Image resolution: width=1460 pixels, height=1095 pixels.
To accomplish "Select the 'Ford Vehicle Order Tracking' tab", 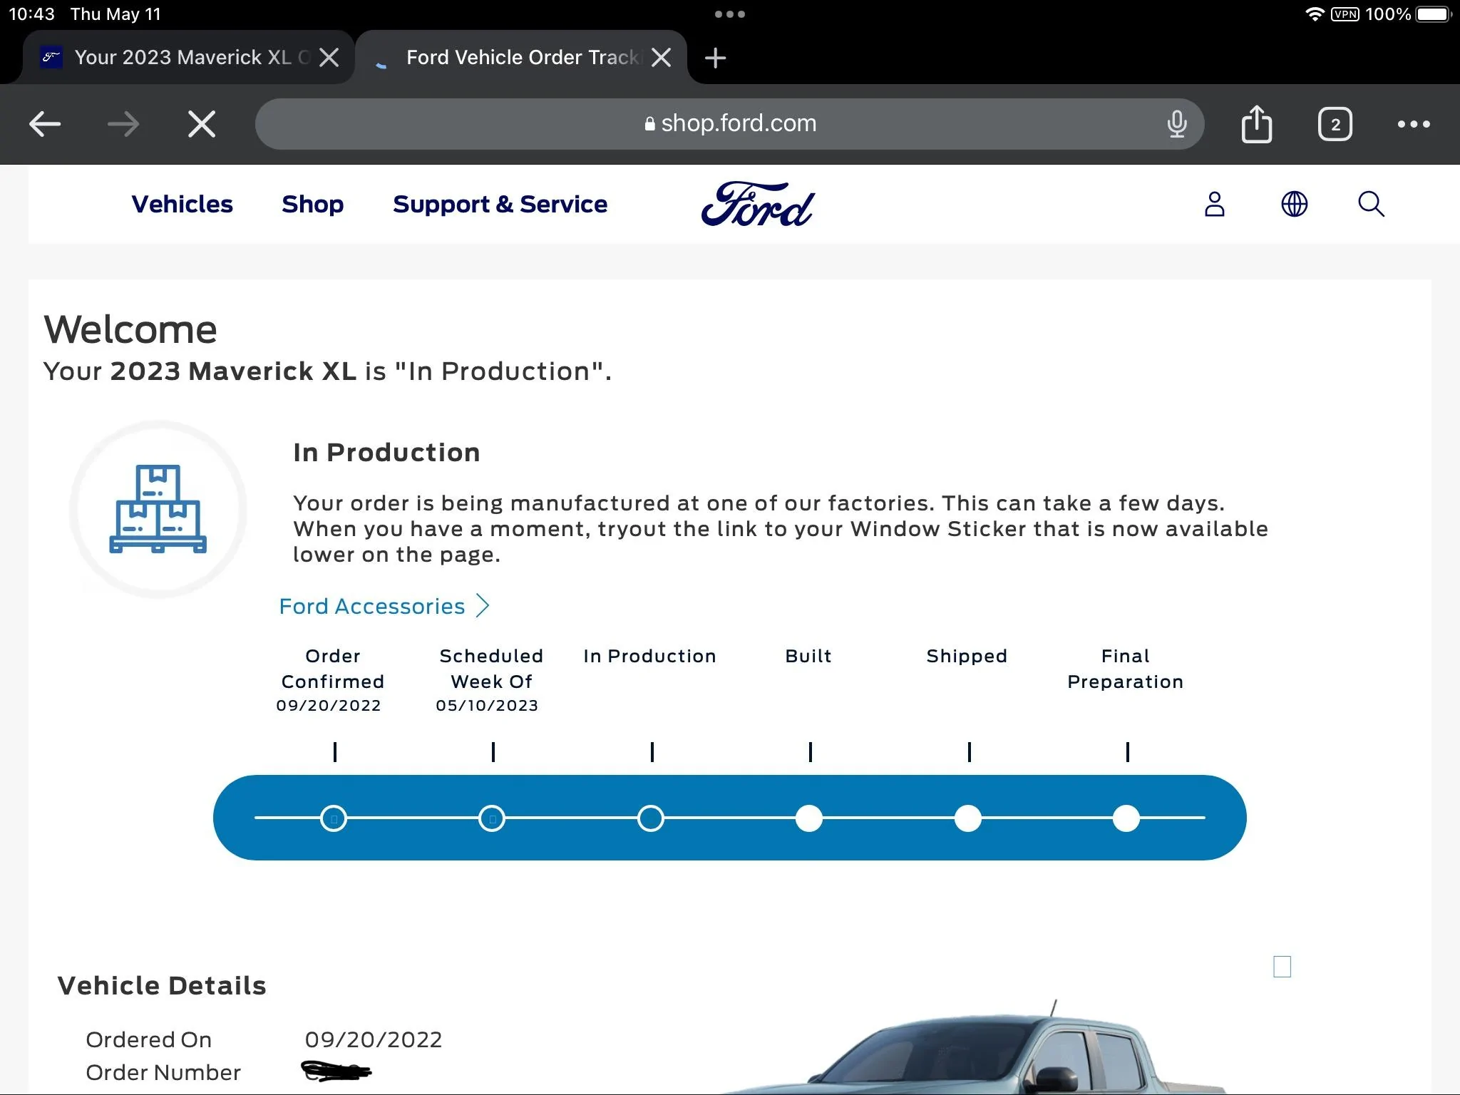I will click(x=521, y=57).
